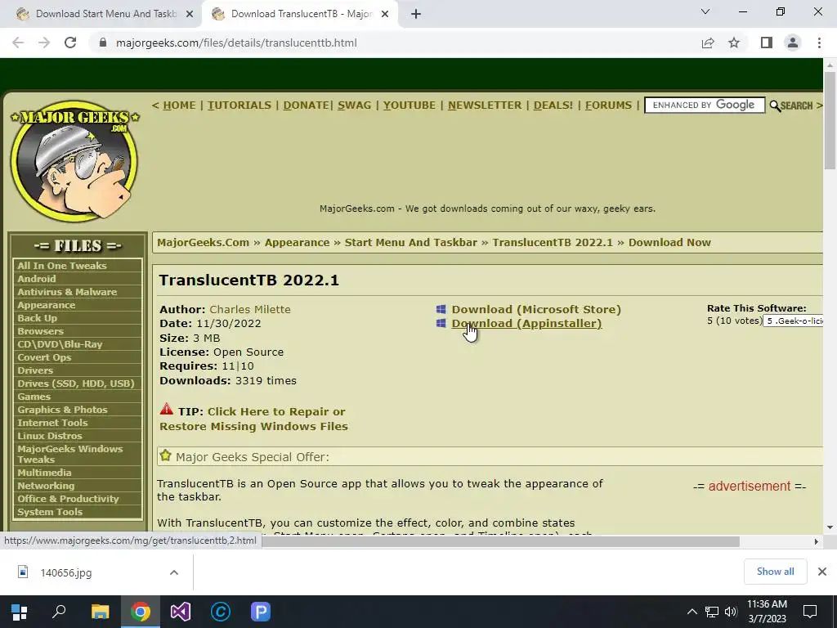Viewport: 837px width, 628px height.
Task: Open the 140656.jpg downloaded file
Action: coord(66,572)
